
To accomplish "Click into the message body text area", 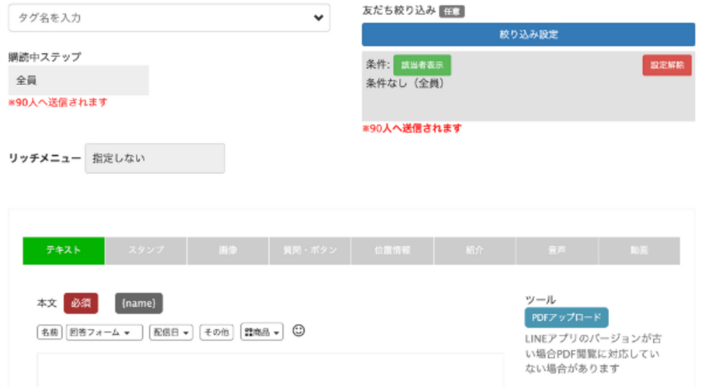I will pyautogui.click(x=271, y=369).
